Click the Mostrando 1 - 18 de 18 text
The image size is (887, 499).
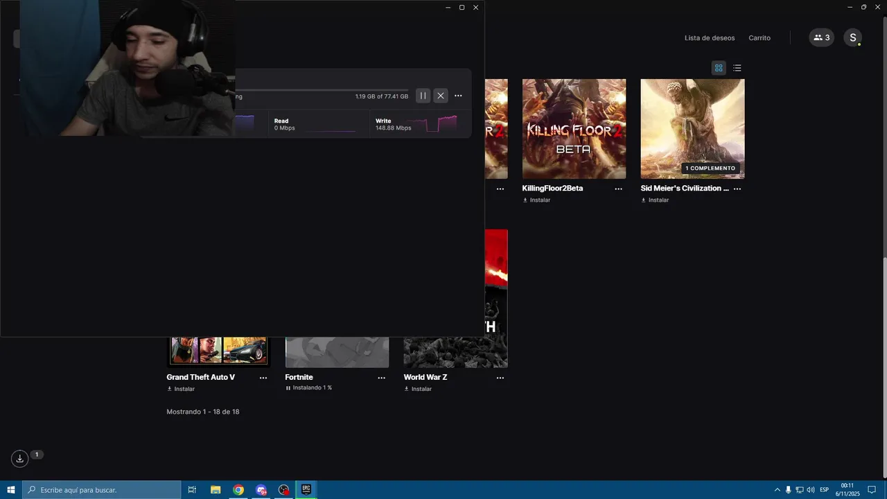pos(203,412)
